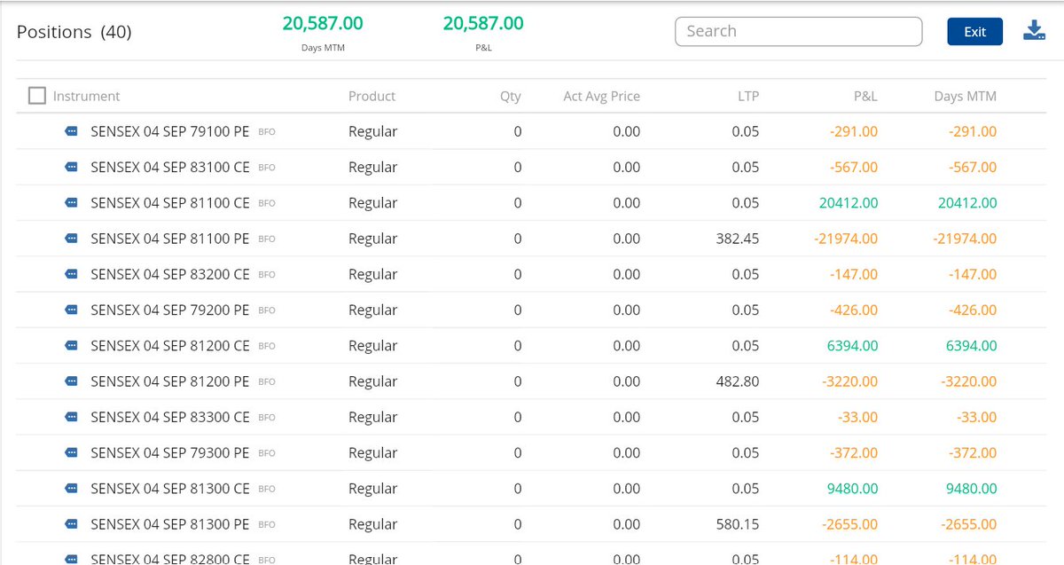Image resolution: width=1064 pixels, height=565 pixels.
Task: Click the Positions (40) heading
Action: 74,32
